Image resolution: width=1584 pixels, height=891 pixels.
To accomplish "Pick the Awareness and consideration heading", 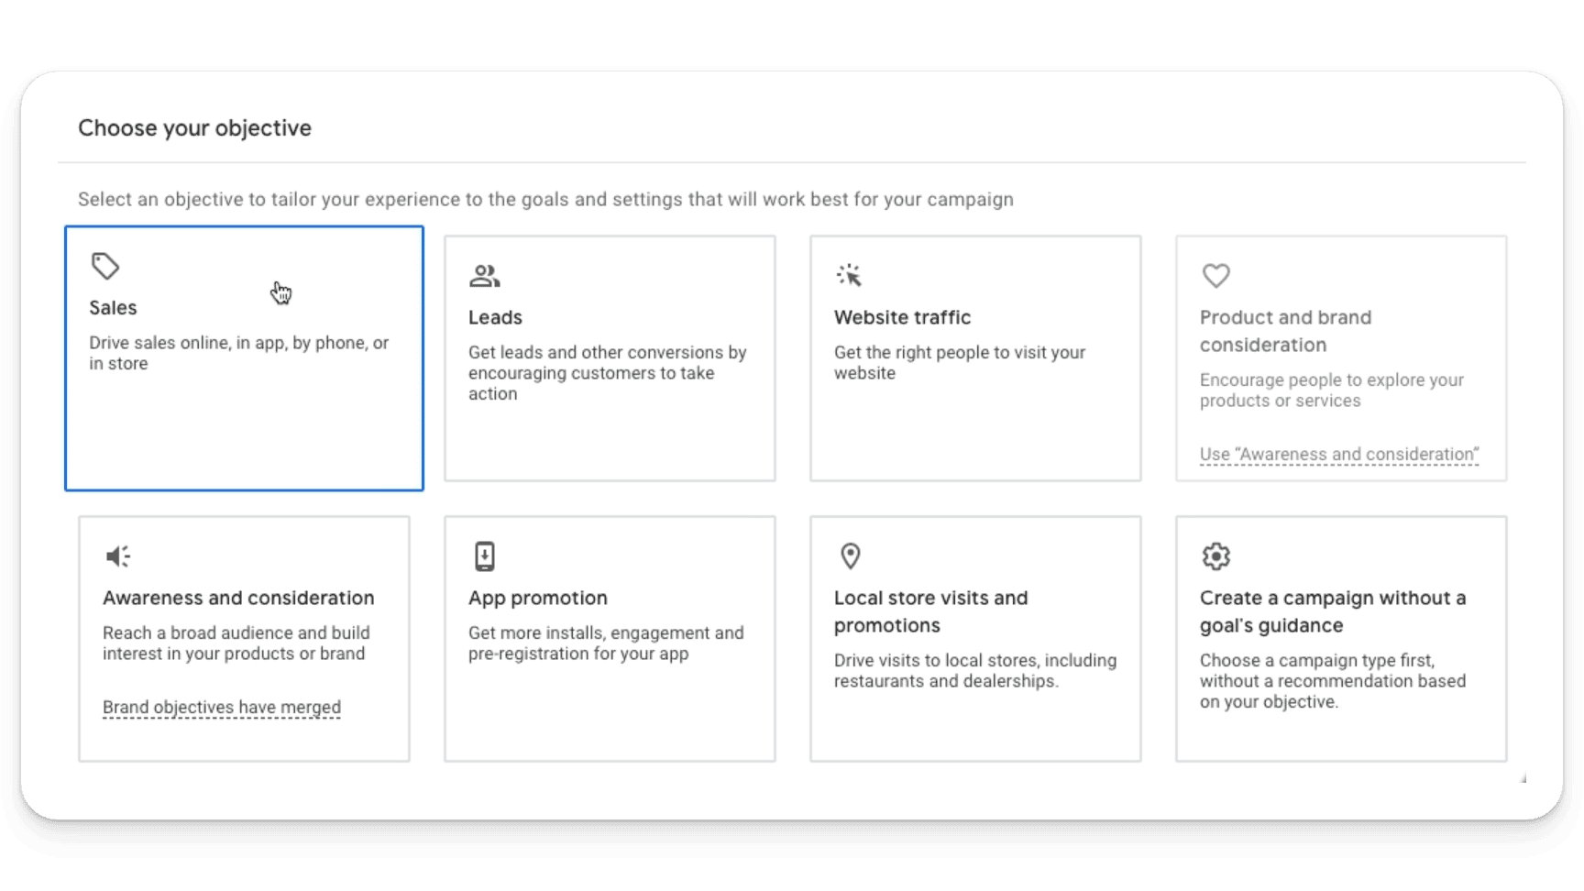I will click(x=238, y=598).
